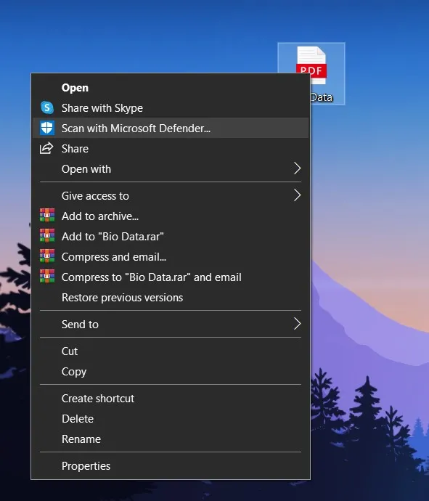
Task: Click the Skype icon in the context menu
Action: [x=47, y=107]
